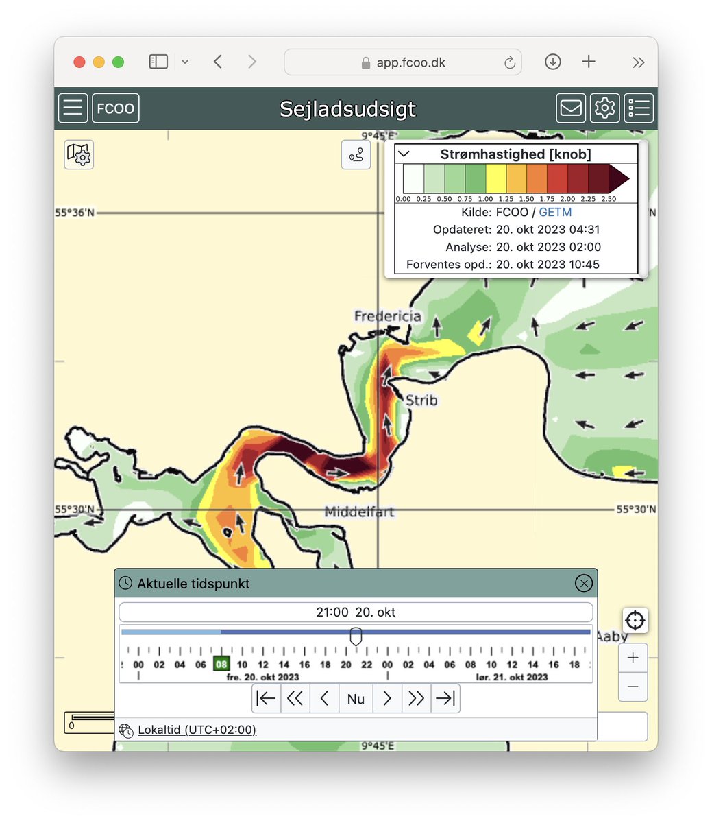
Task: Open Lokaltid (UTC+02:00) time zone link
Action: point(197,730)
